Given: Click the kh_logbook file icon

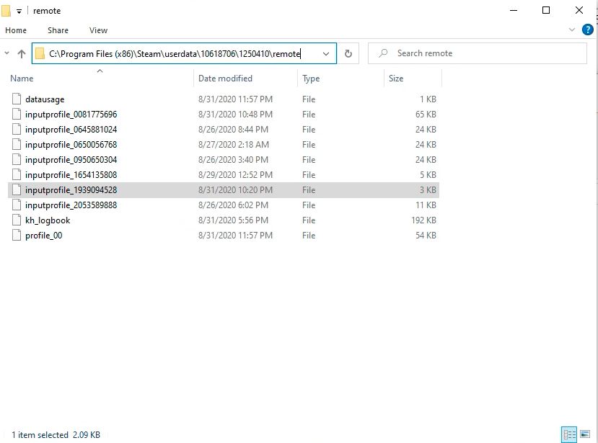Looking at the screenshot, I should pyautogui.click(x=17, y=220).
